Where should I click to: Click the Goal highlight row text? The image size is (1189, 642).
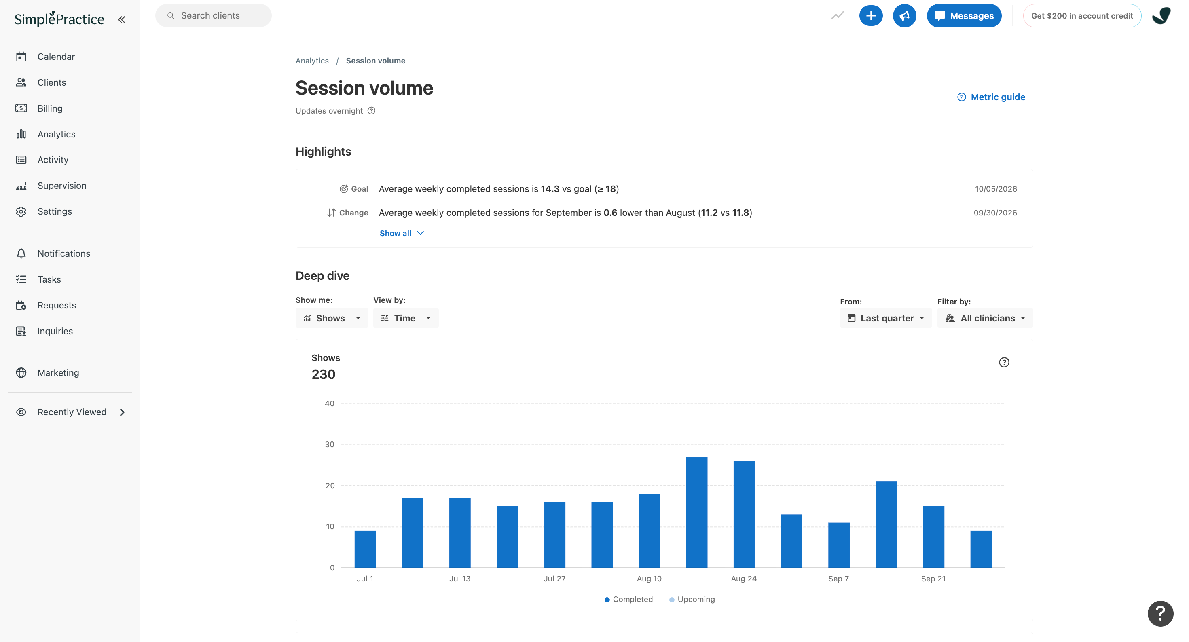click(x=499, y=189)
